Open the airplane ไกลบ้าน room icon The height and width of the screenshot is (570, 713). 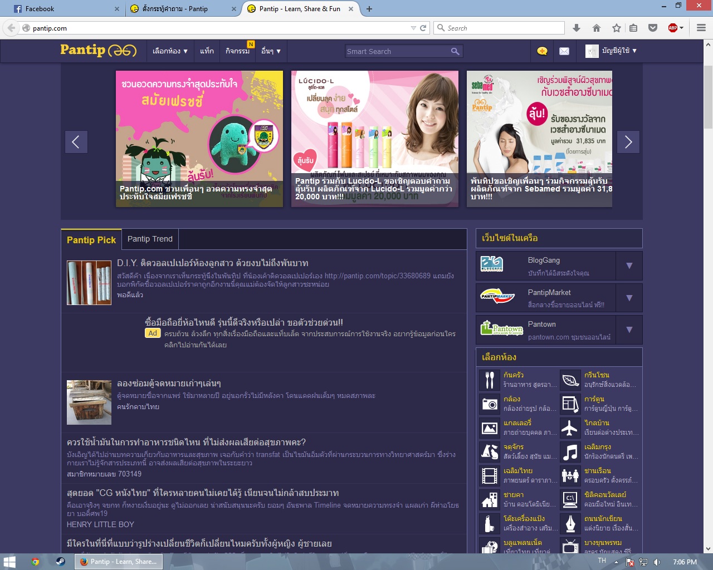[x=570, y=428]
